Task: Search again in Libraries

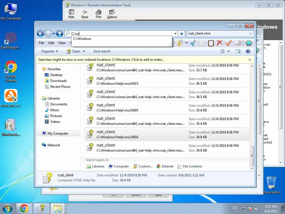Action: tap(96, 166)
